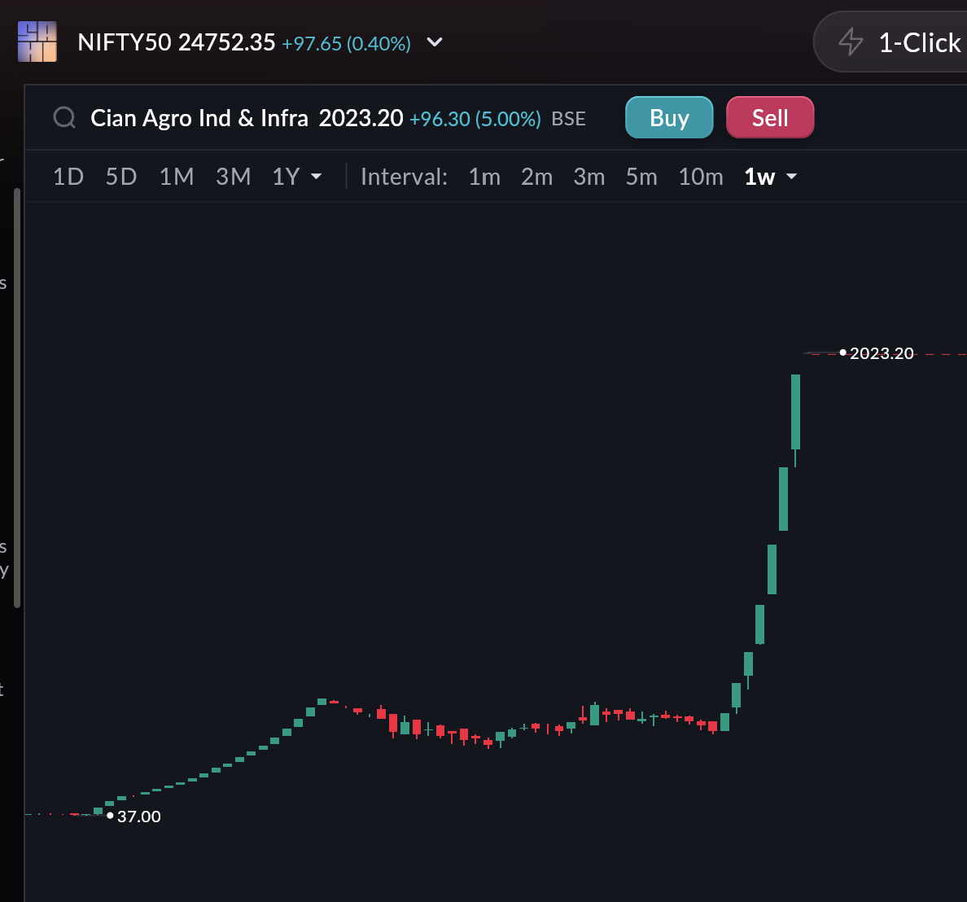The width and height of the screenshot is (967, 902).
Task: Click the 1-Click lightning bolt icon
Action: click(851, 42)
